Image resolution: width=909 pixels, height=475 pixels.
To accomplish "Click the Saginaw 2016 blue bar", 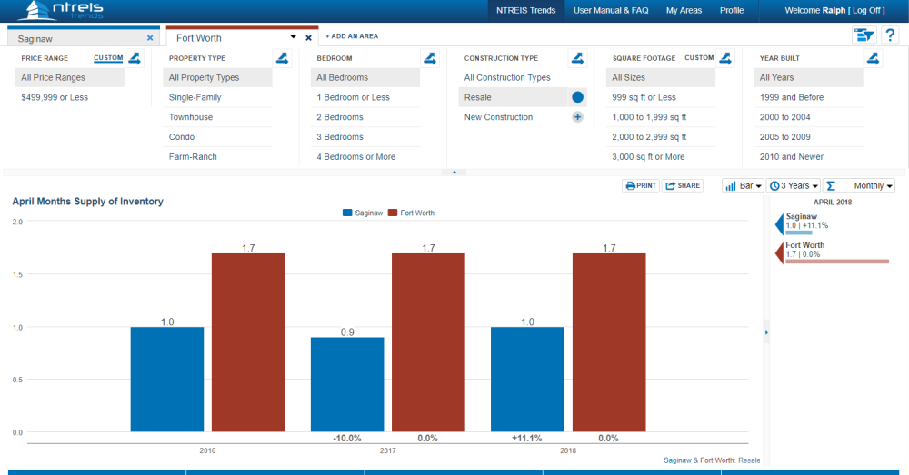I will [x=167, y=380].
